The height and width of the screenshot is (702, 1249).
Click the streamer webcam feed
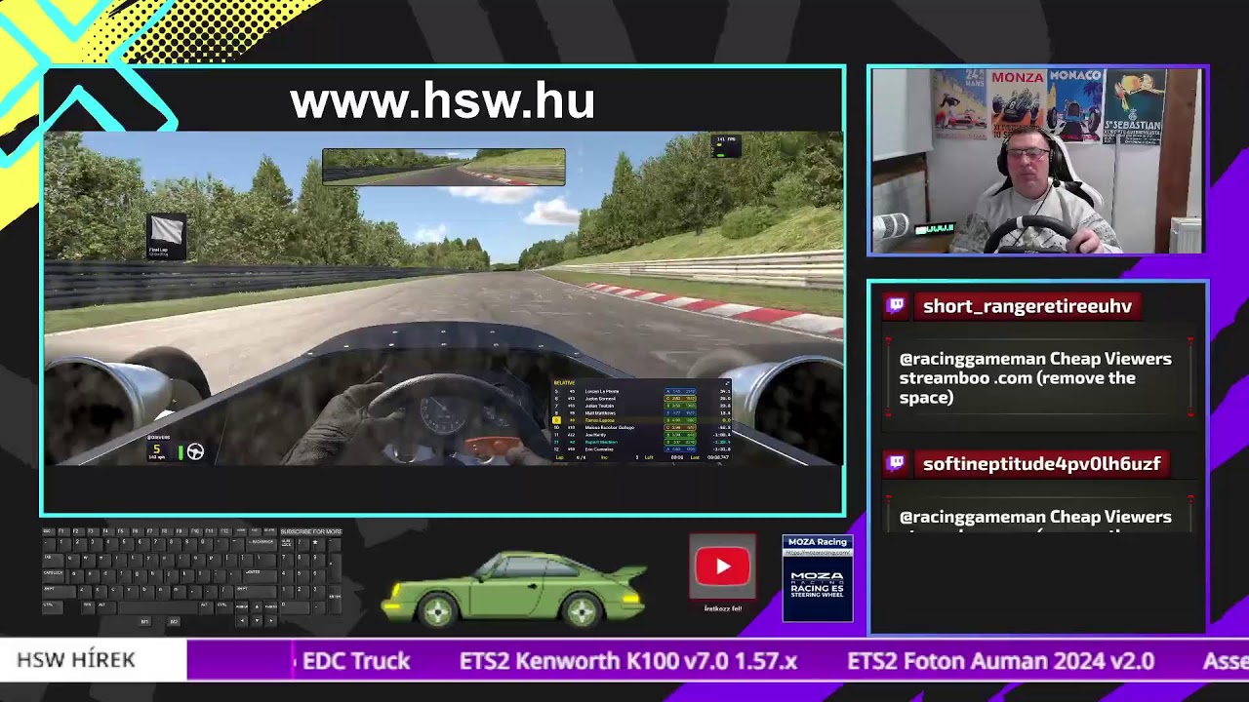pos(1037,162)
